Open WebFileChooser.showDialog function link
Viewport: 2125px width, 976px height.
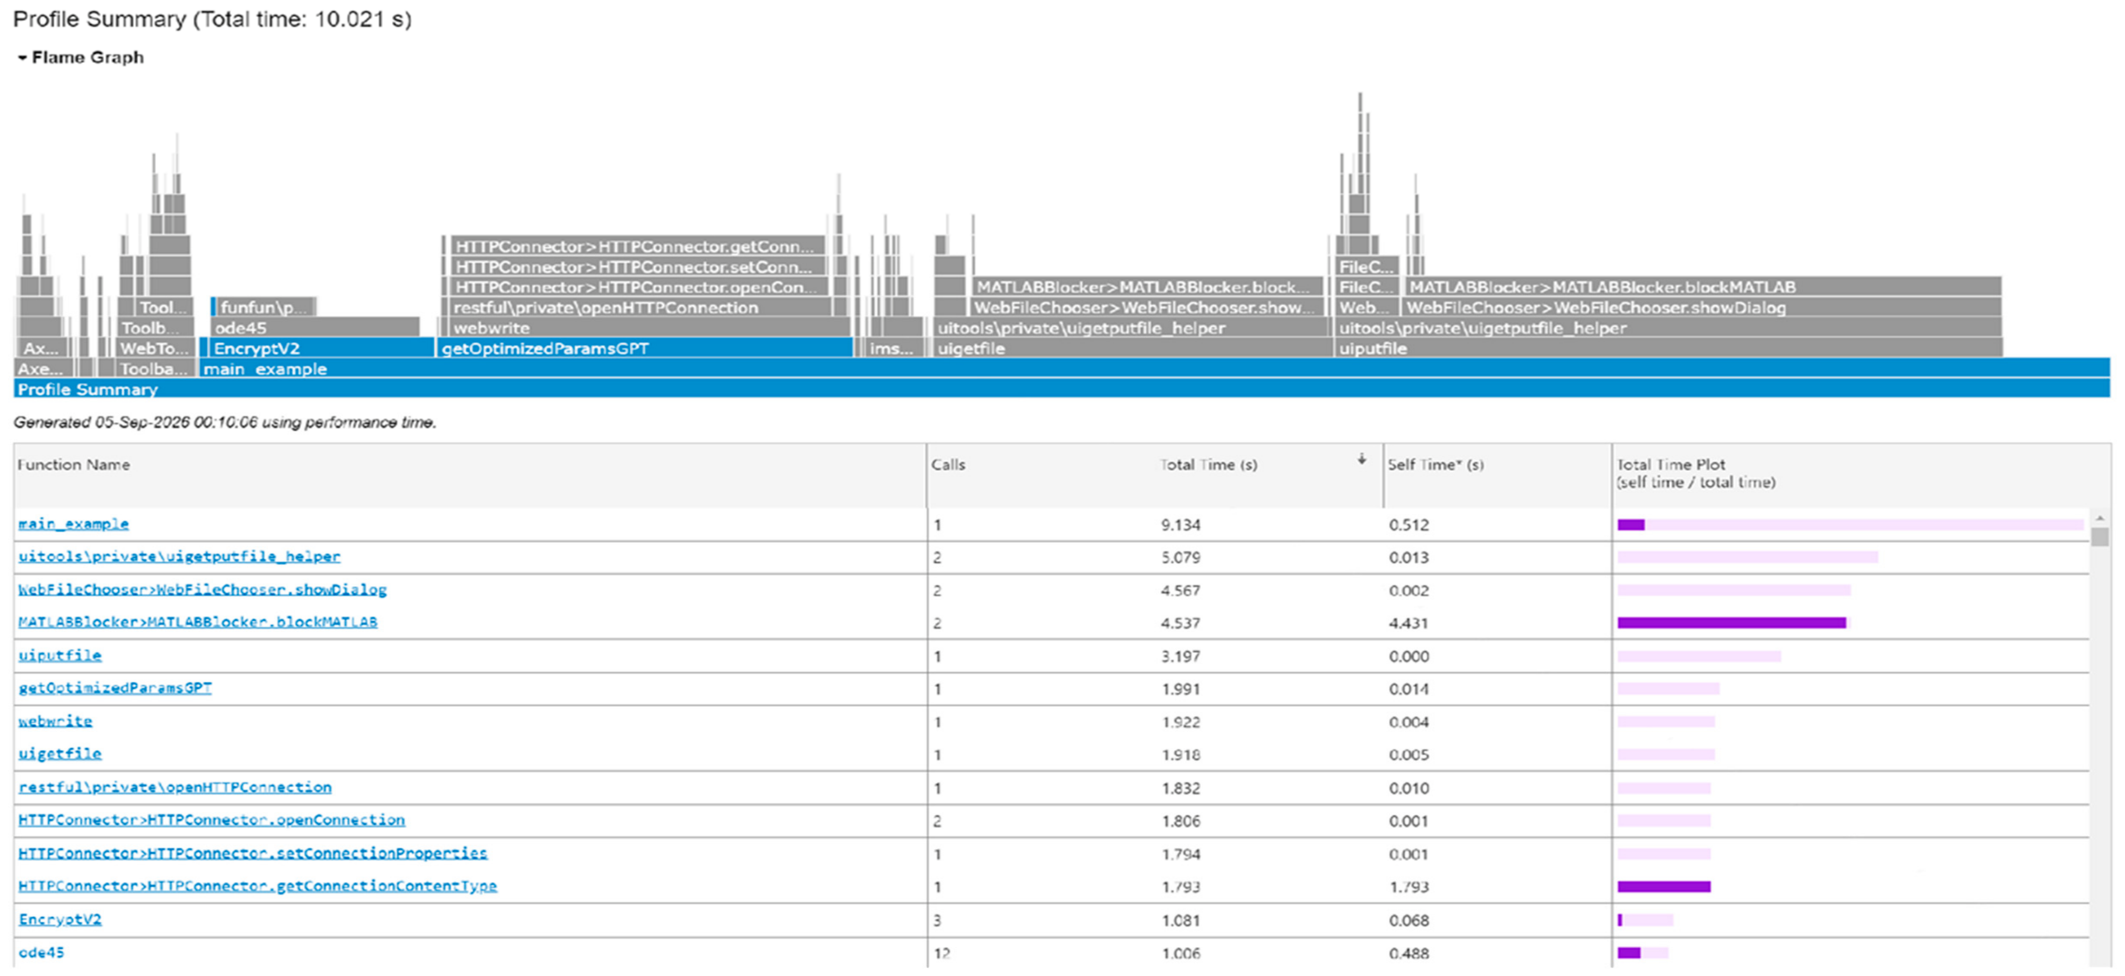(202, 590)
